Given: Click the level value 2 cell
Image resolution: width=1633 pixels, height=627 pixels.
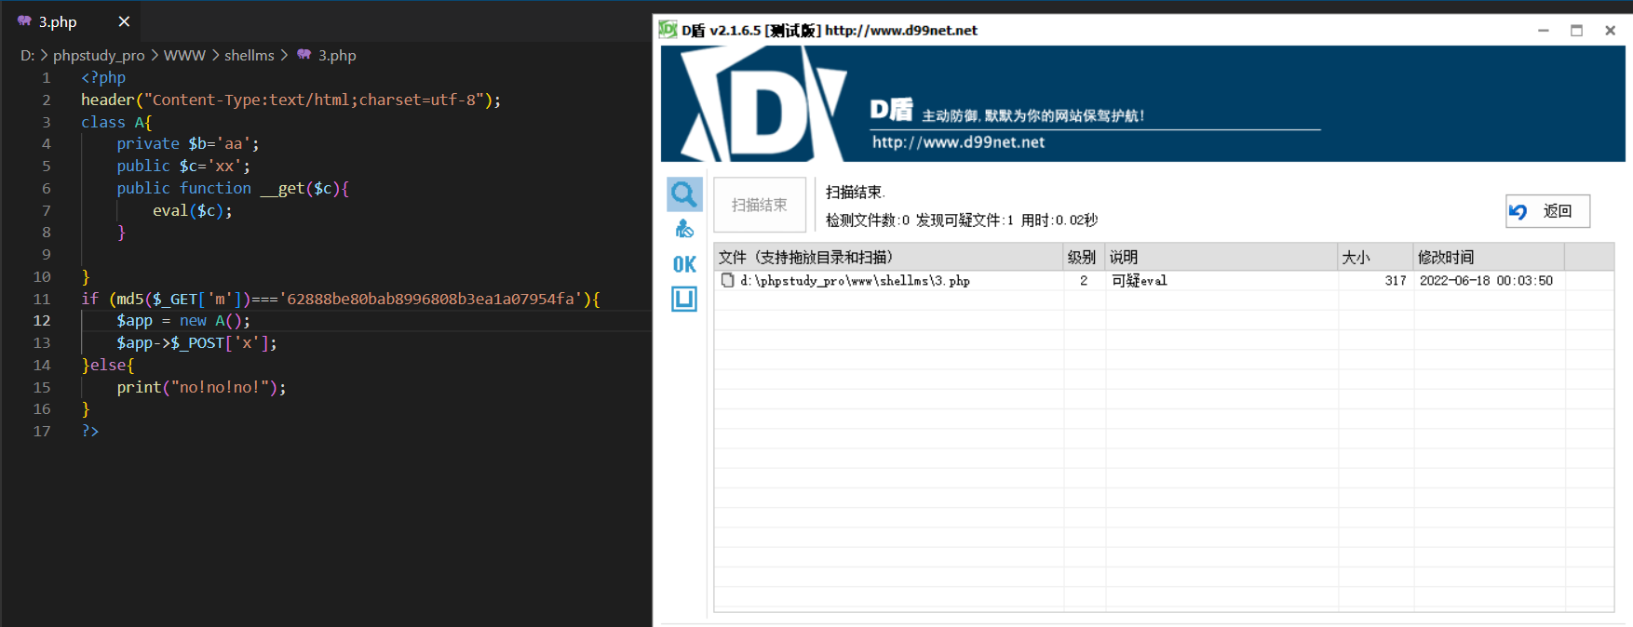Looking at the screenshot, I should pyautogui.click(x=1084, y=280).
